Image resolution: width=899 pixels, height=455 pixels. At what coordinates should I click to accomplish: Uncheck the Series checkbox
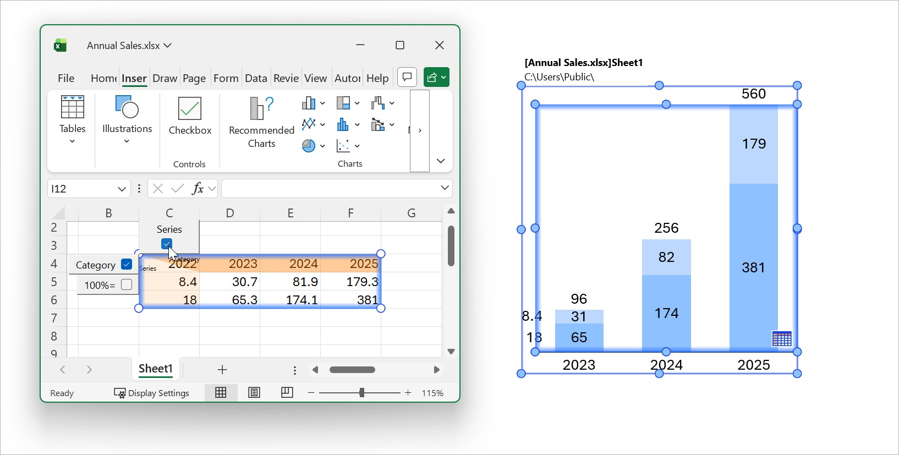(167, 243)
